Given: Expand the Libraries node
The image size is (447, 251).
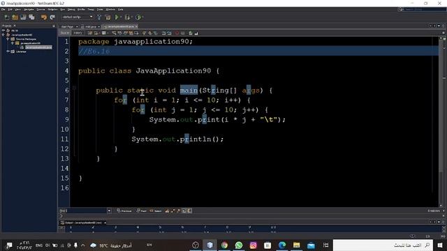Looking at the screenshot, I should point(8,52).
